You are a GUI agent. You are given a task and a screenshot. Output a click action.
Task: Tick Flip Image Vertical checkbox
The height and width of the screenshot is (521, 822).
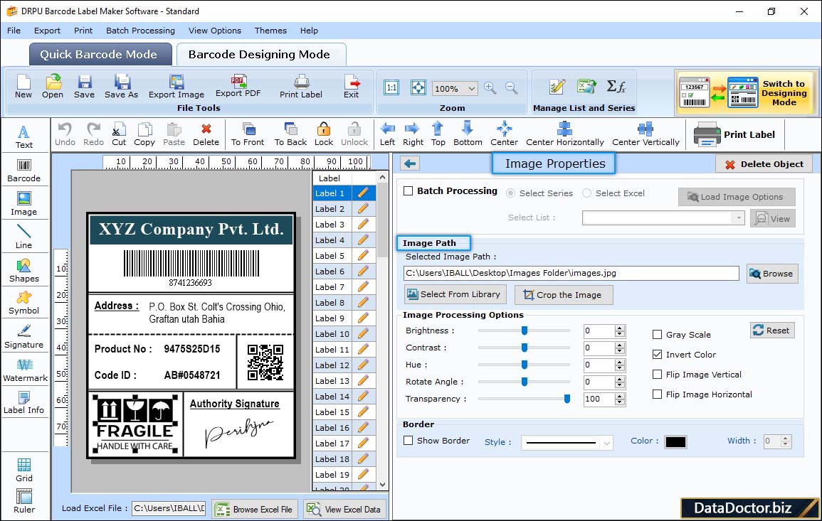click(657, 375)
